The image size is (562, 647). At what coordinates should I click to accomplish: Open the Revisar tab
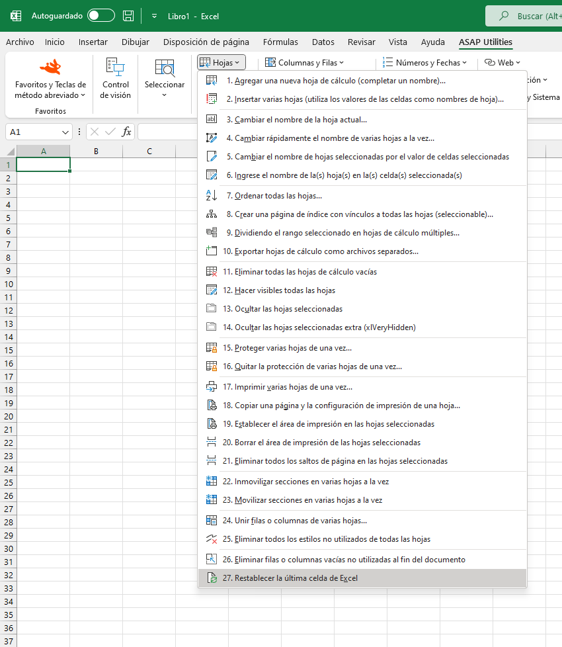tap(361, 42)
